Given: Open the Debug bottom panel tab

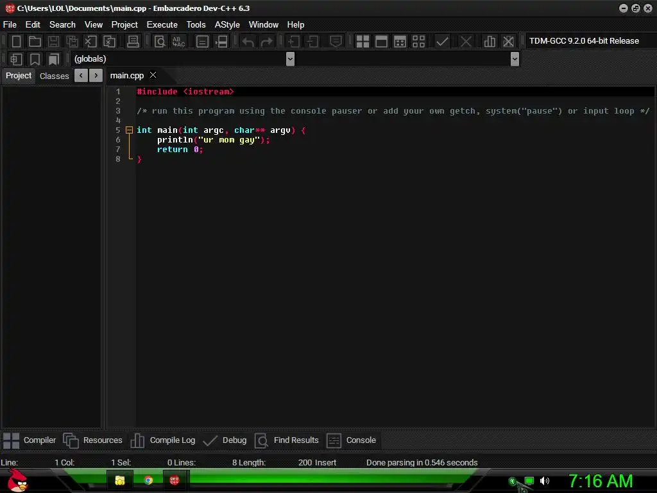Looking at the screenshot, I should [225, 440].
